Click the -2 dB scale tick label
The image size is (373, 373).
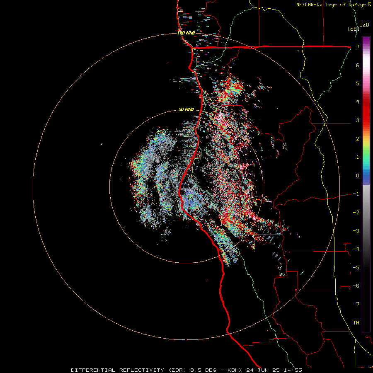[x=356, y=213]
